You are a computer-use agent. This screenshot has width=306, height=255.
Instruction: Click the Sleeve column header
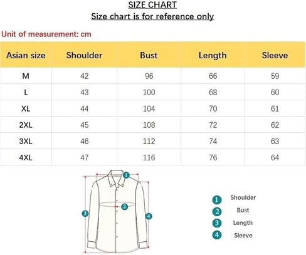[275, 55]
